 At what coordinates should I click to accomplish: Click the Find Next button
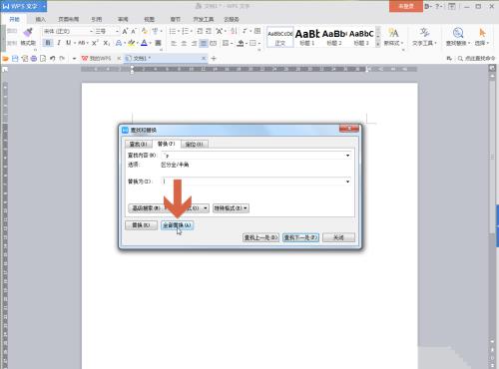point(300,237)
